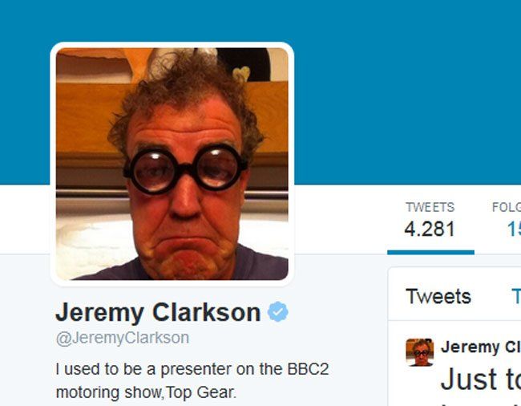This screenshot has width=521, height=406.
Task: Open the large Jeremy Clarkson profile photo
Action: (172, 164)
